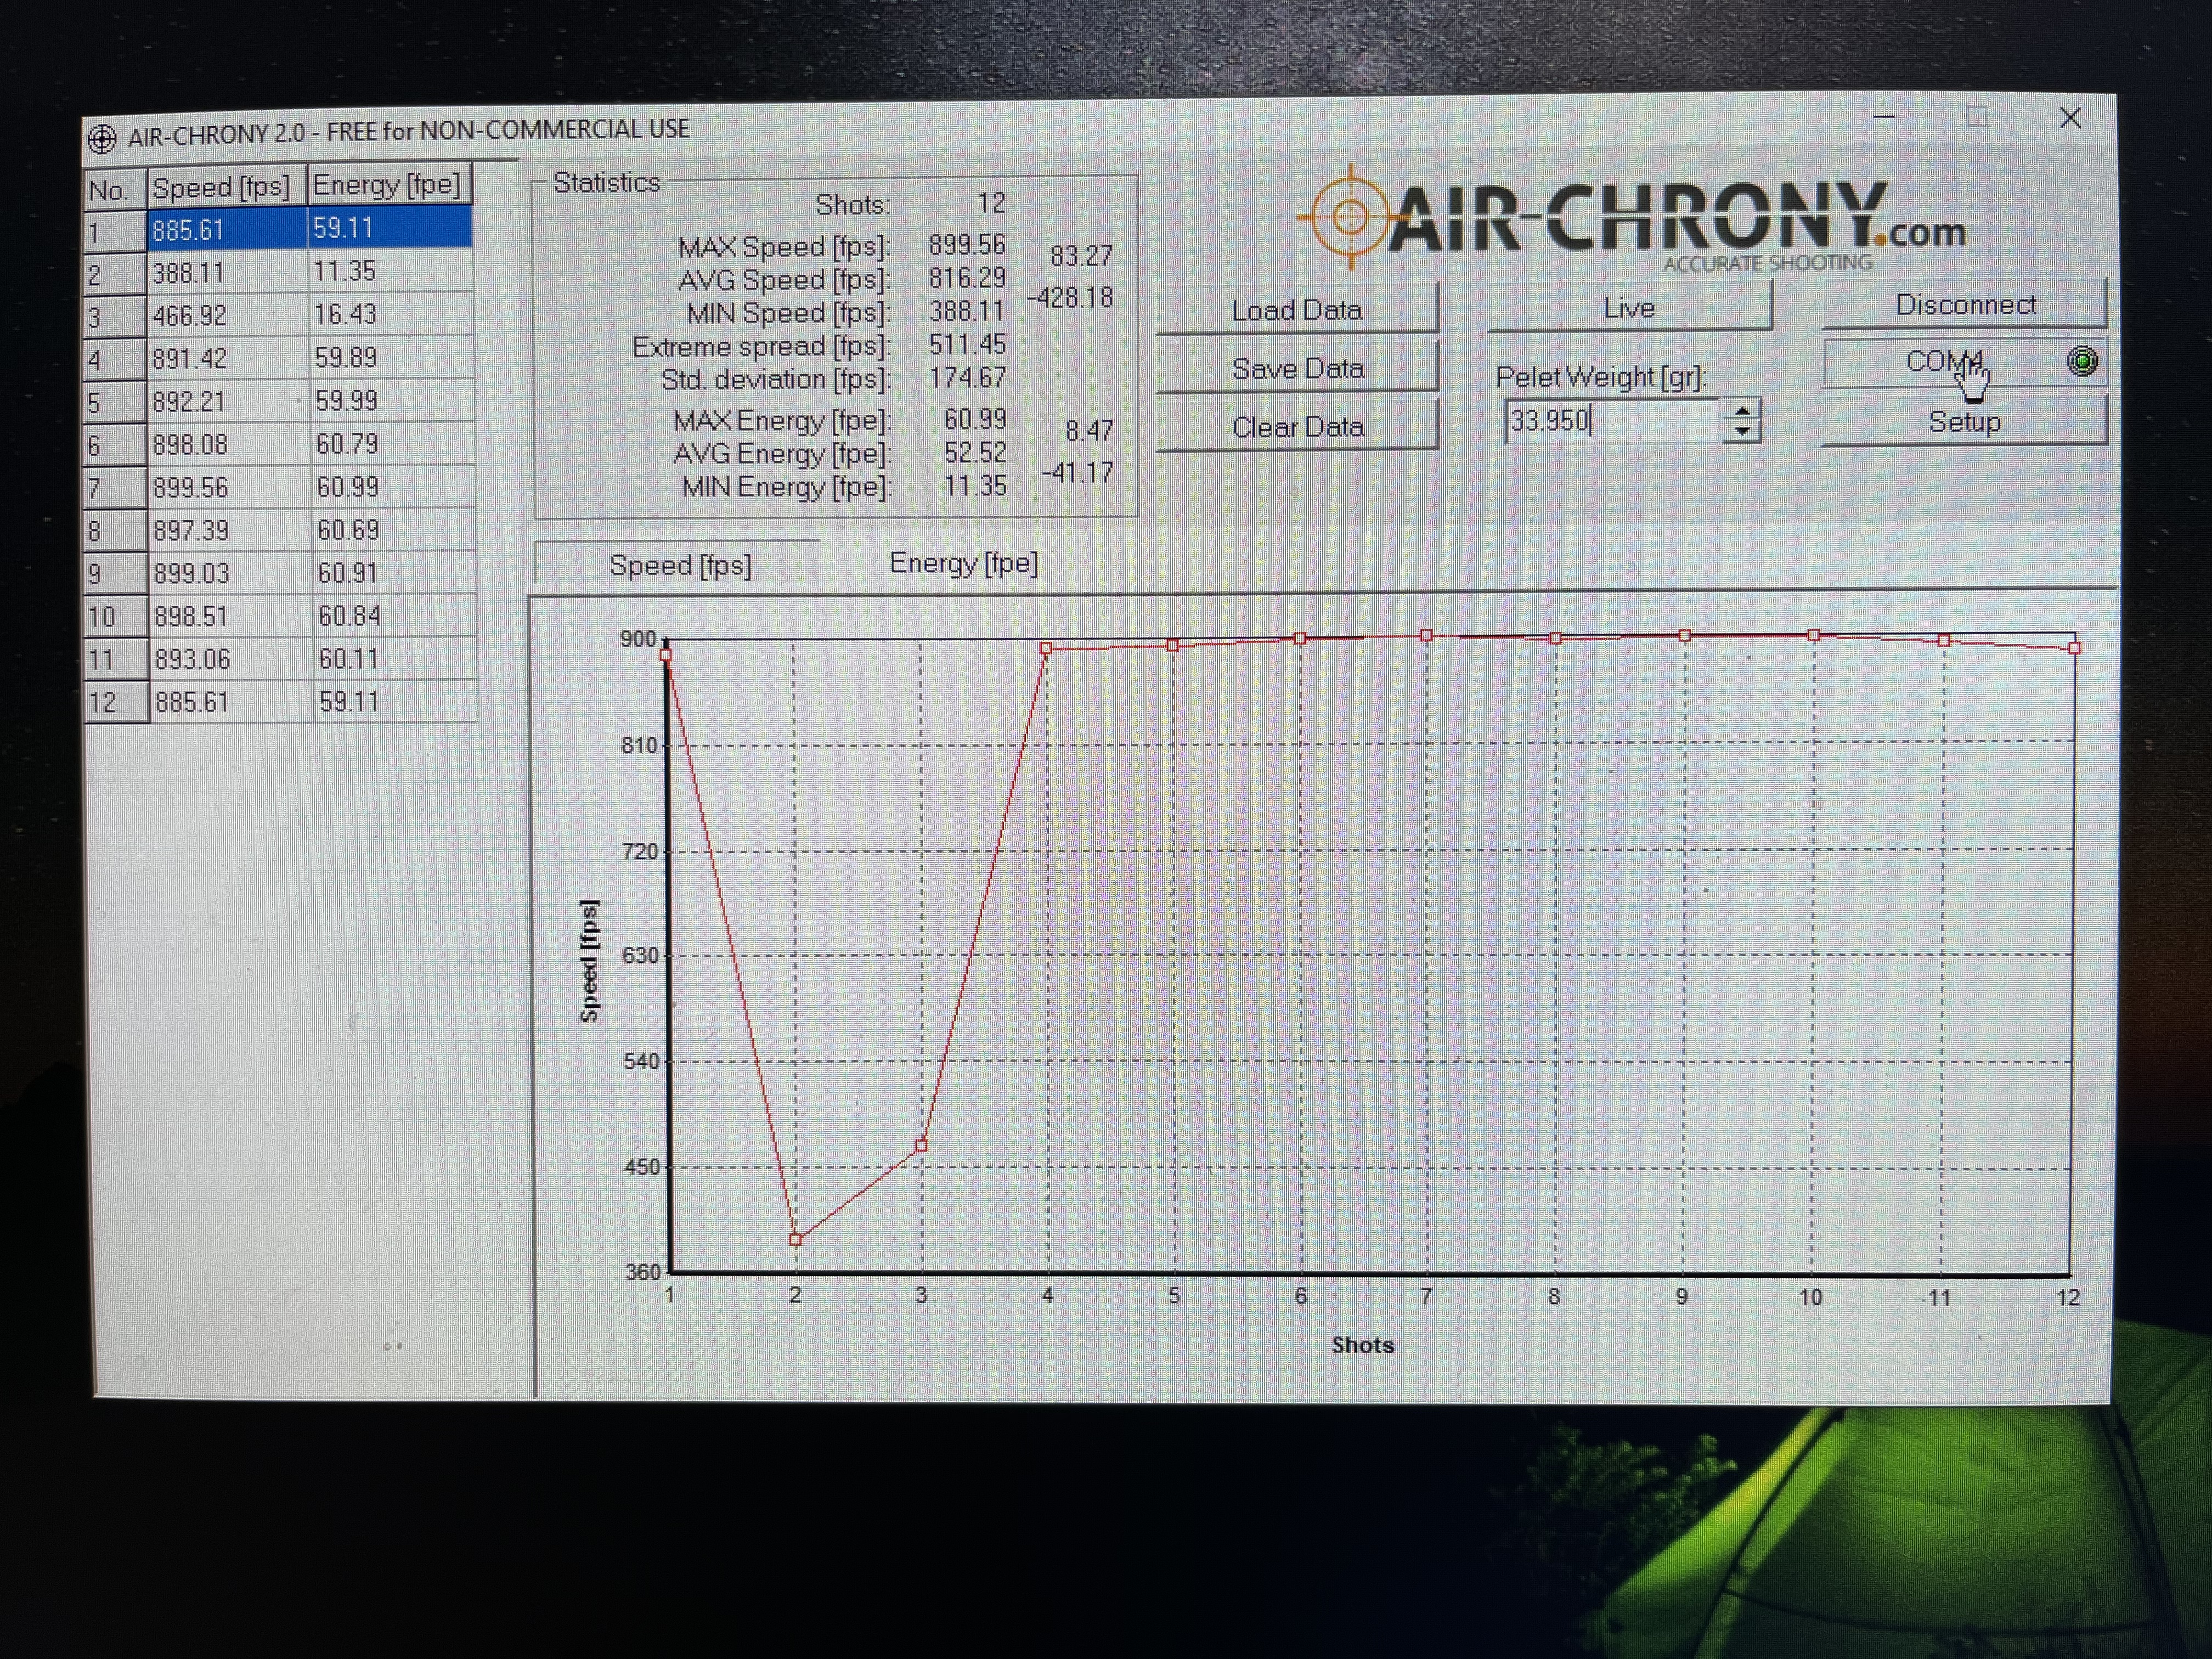Select energy cell 60.11
This screenshot has width=2212, height=1659.
(x=395, y=658)
